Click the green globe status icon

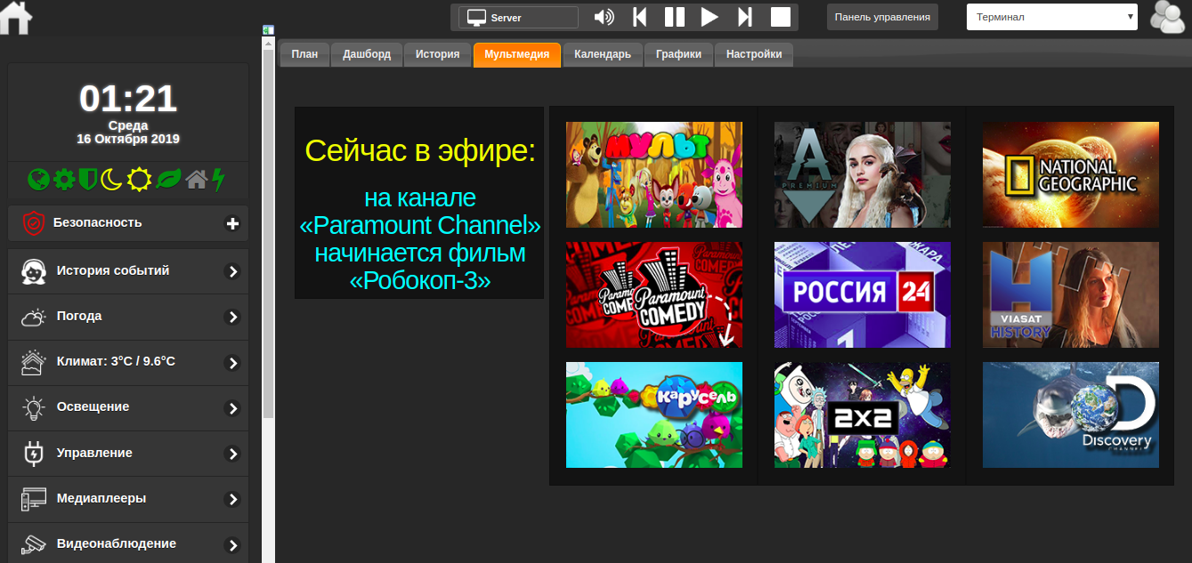tap(38, 180)
